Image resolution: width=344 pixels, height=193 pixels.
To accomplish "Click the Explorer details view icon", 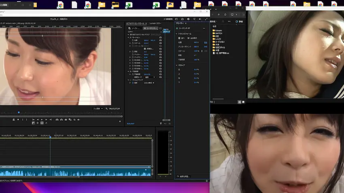I will point(239,102).
